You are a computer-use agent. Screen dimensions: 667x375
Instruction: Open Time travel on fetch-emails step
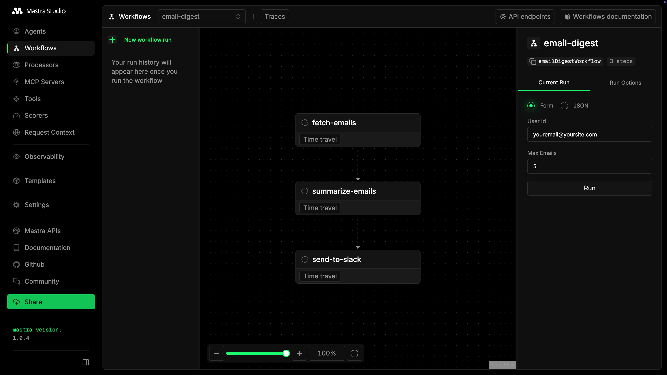(320, 139)
